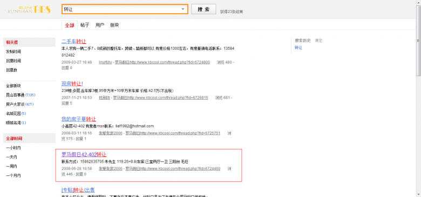Open thread link ending fid=6724460
This screenshot has width=421, height=197.
[173, 168]
